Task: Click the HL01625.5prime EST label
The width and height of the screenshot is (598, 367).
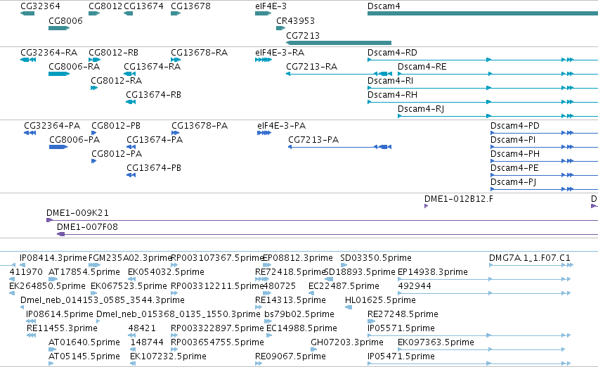Action: tap(380, 300)
